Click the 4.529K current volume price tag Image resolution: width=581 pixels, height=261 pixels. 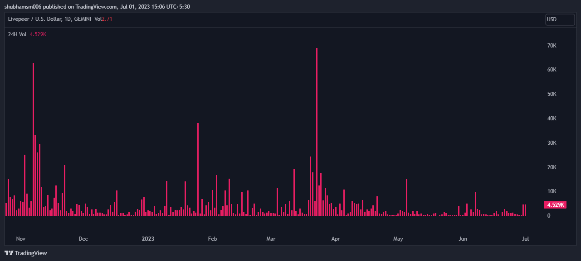[x=555, y=205]
